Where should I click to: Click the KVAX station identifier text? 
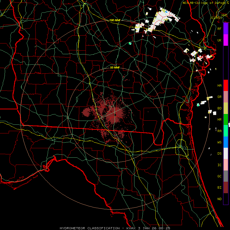click(x=131, y=228)
